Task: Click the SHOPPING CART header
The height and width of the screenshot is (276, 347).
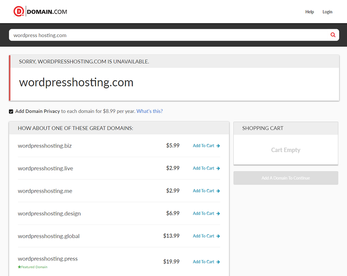Action: (263, 128)
